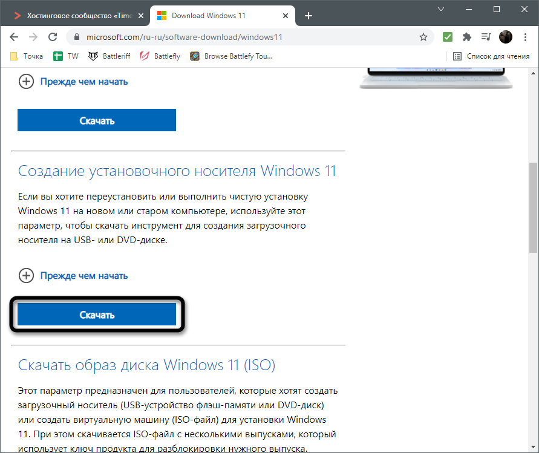Click the green checkmark extension icon

pos(447,37)
